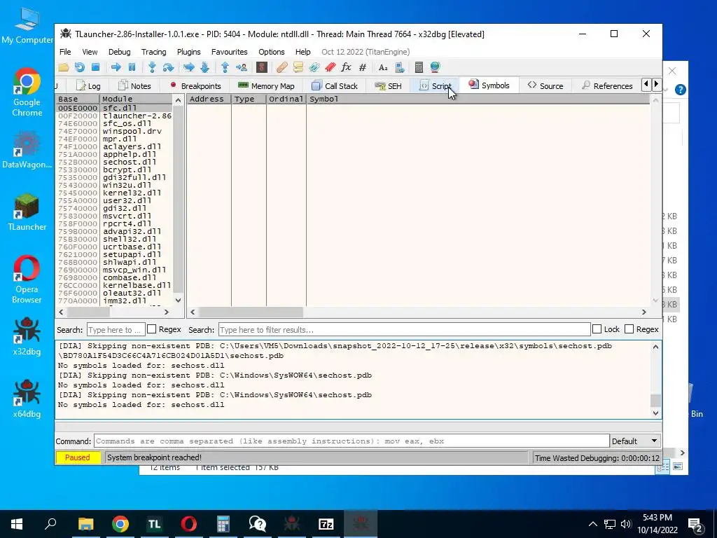
Task: Click the module search input field
Action: 116,329
